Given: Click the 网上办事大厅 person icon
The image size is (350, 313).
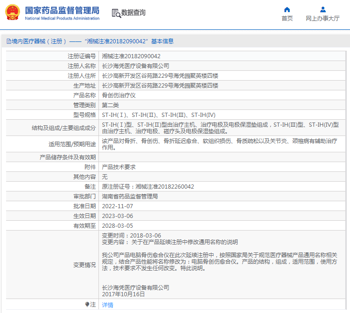Looking at the screenshot, I should 322,9.
